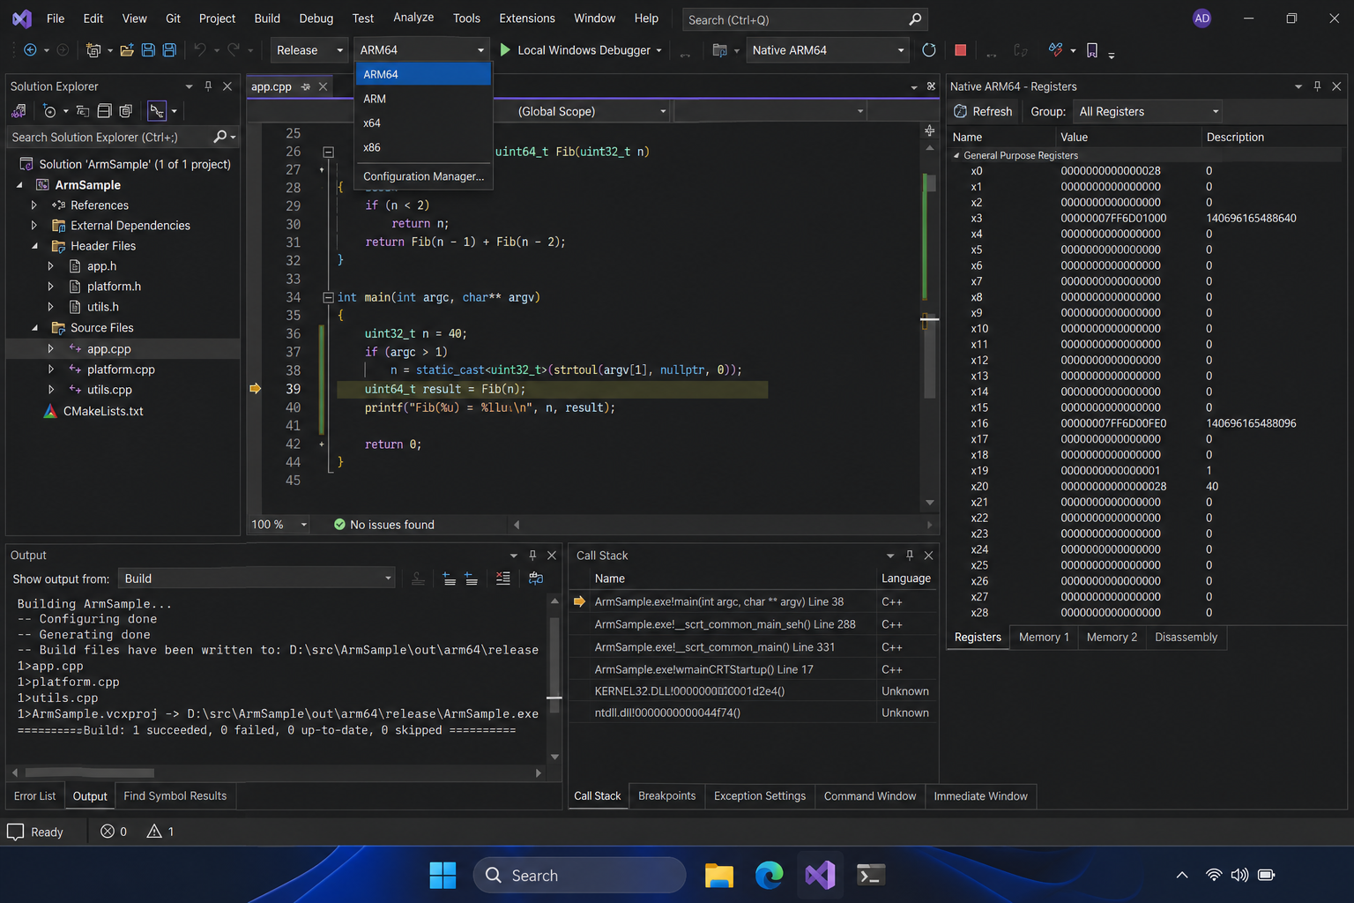Toggle the track active item button in Solution Explorer
Viewport: 1354px width, 903px height.
pyautogui.click(x=157, y=111)
